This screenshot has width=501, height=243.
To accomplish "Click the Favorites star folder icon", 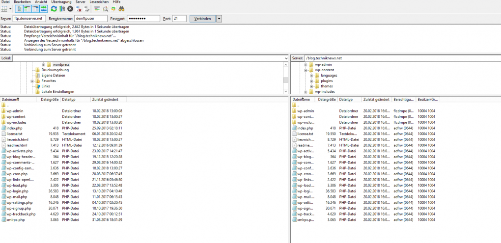I will pyautogui.click(x=38, y=81).
